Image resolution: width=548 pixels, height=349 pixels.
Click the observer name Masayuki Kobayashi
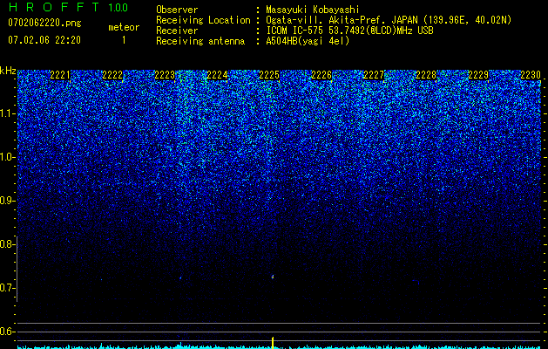tap(313, 10)
